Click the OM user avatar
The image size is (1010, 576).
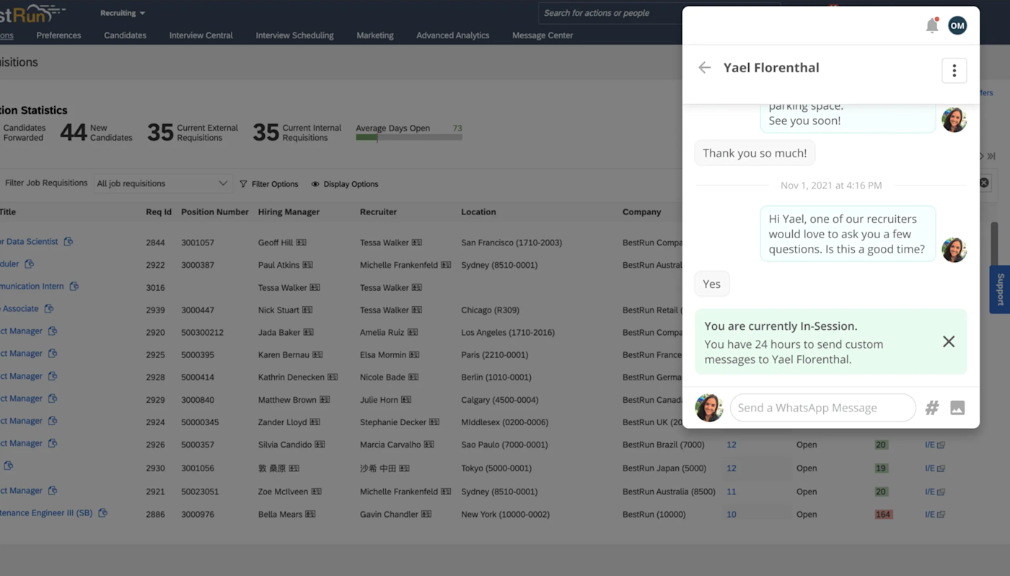point(957,25)
